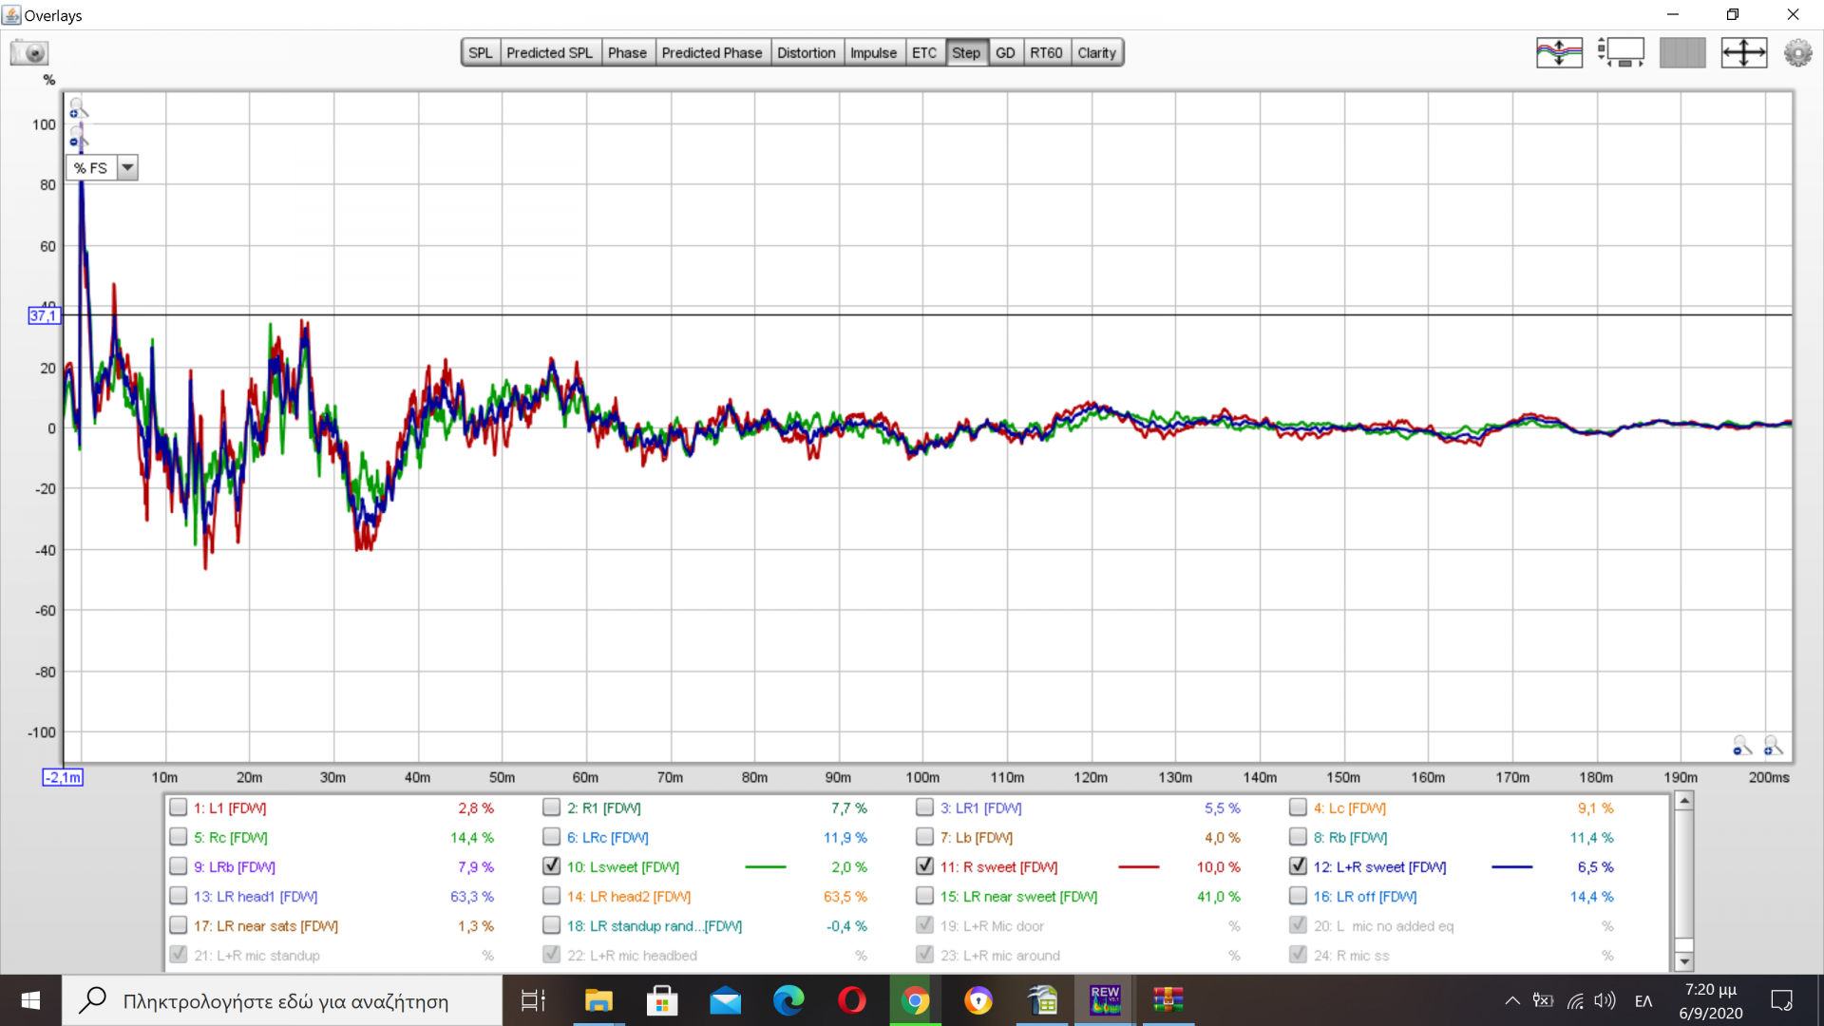Click the red R sweet color line
The height and width of the screenshot is (1026, 1824).
pyautogui.click(x=1138, y=866)
